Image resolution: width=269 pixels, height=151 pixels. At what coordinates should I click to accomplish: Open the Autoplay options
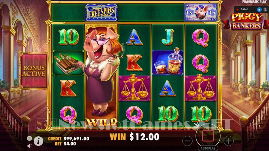point(208,148)
